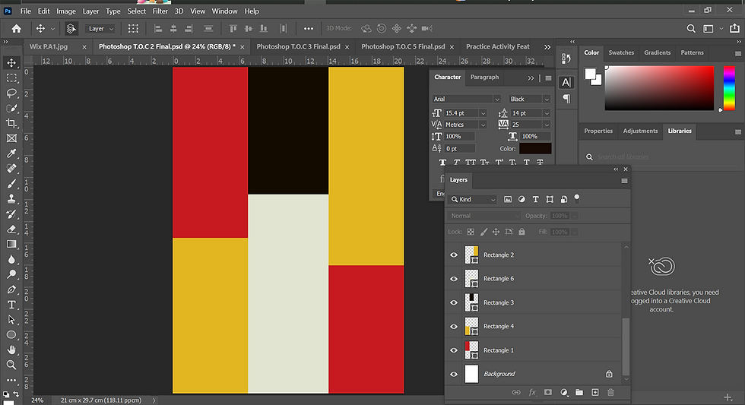Hide the Rectangle 2 layer

tap(454, 255)
